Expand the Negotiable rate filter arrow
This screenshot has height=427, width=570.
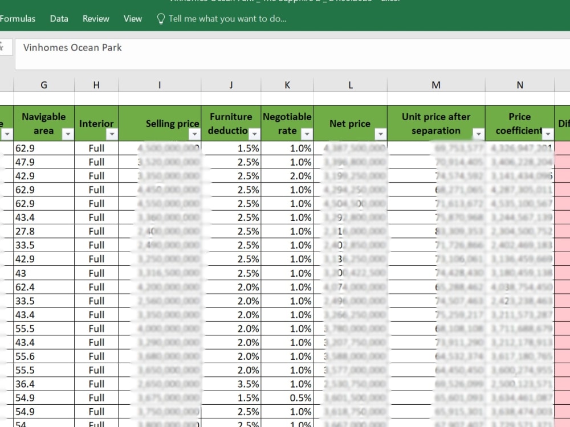coord(307,134)
